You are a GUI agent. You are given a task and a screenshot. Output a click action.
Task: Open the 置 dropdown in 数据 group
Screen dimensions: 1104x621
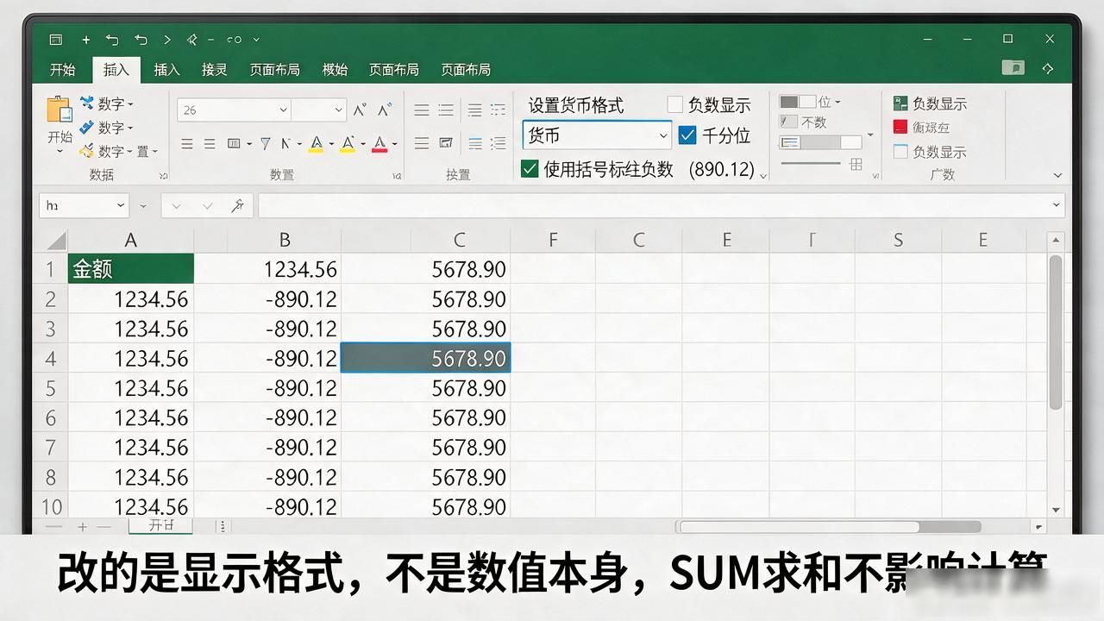point(154,152)
